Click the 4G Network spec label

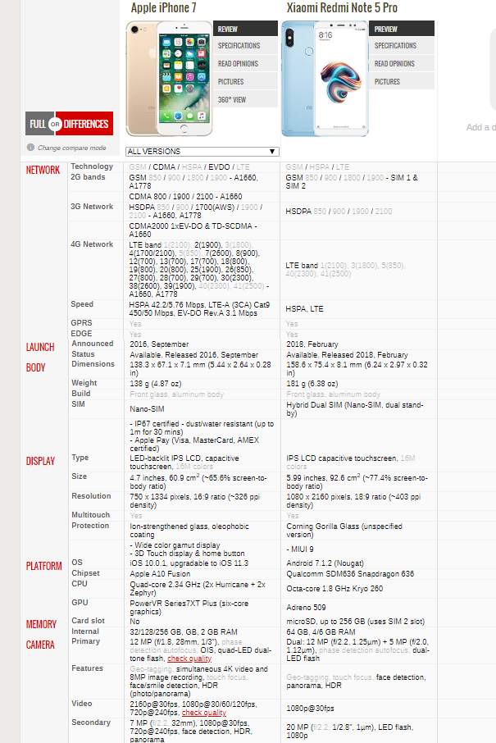pos(92,244)
